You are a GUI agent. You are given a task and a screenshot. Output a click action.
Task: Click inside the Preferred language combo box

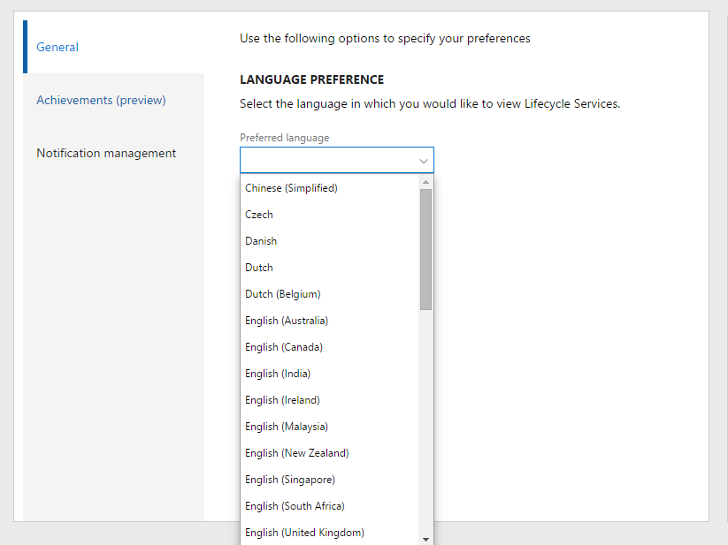(327, 160)
